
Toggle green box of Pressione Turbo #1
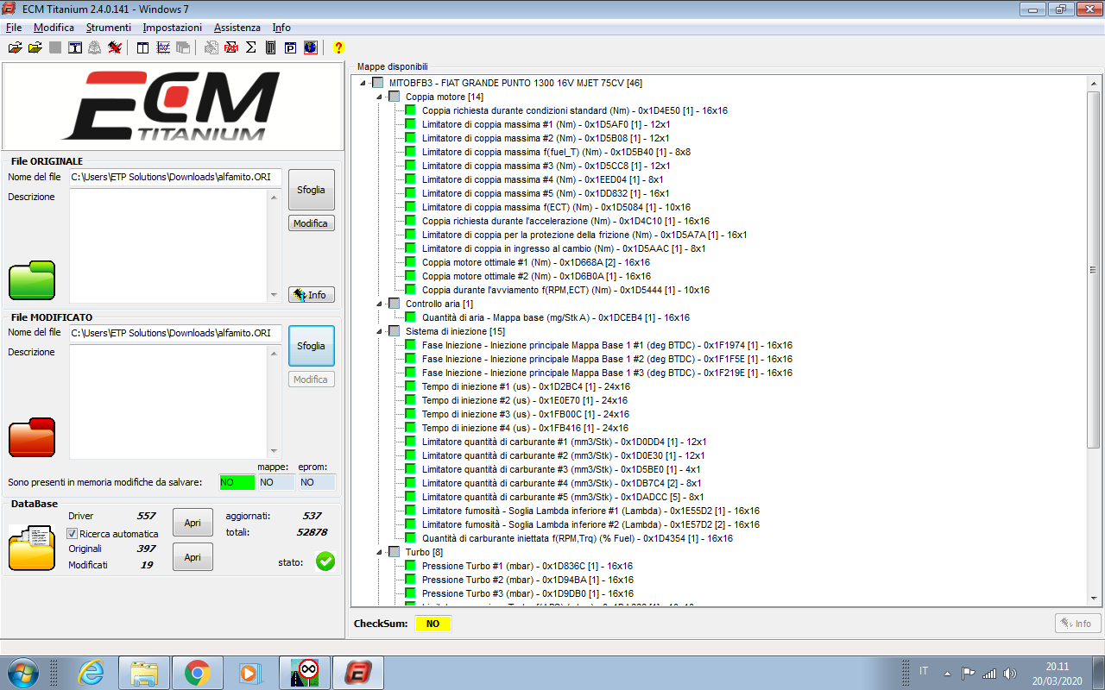pyautogui.click(x=411, y=566)
